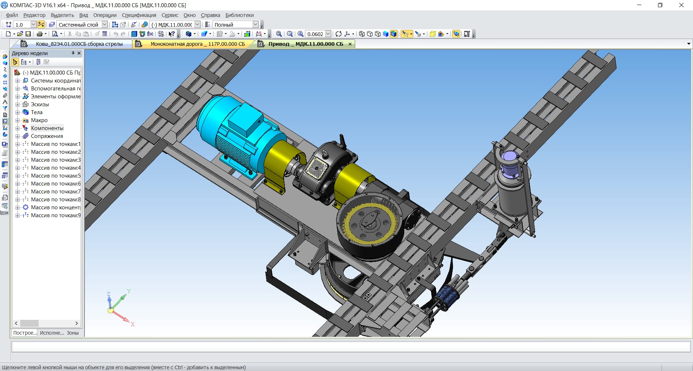The image size is (693, 371).
Task: Switch to Моноконатная дорога document tab
Action: click(197, 44)
